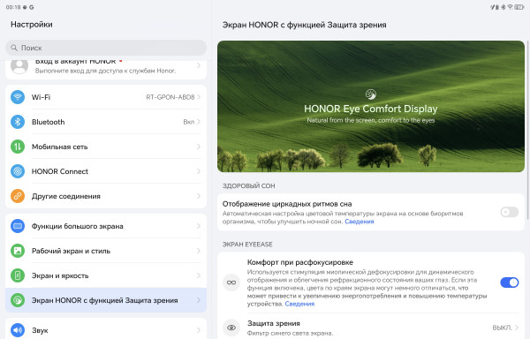Tap the orange Другие соединения link icon
Viewport: 530px width, 339px height.
pos(18,196)
